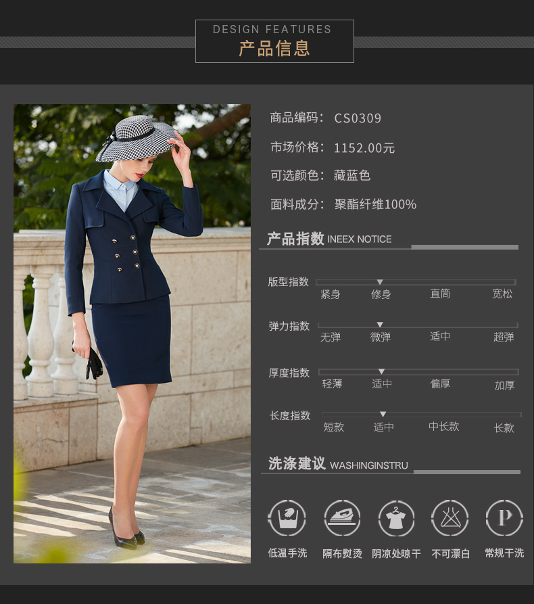534x604 pixels.
Task: Click the 阴凉处晾干 caption
Action: pos(396,554)
